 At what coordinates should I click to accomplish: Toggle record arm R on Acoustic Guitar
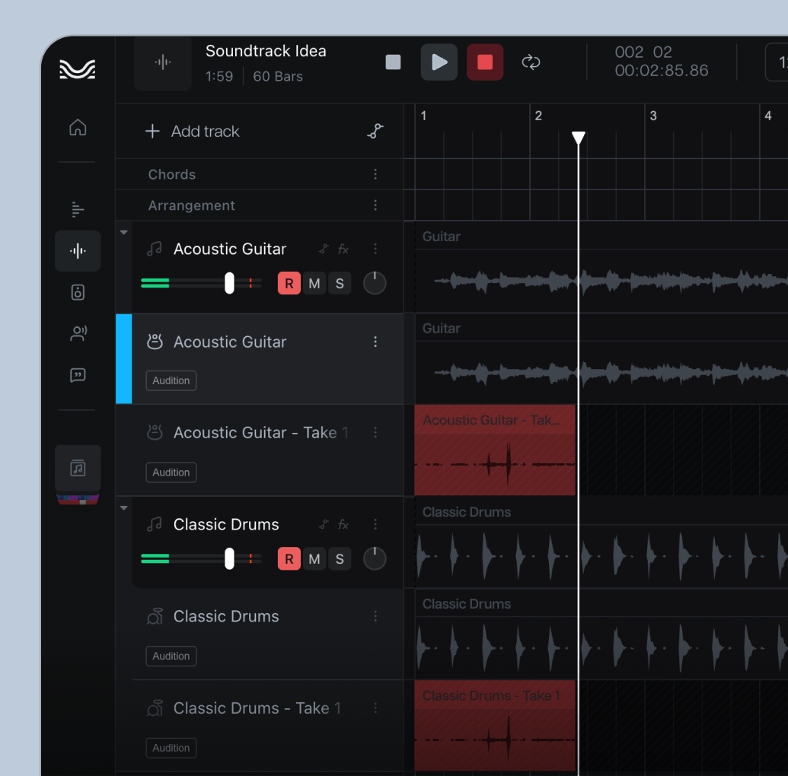289,283
